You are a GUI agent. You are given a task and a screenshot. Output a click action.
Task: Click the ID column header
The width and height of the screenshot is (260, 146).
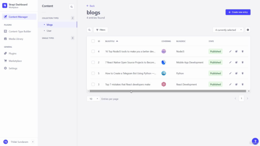pyautogui.click(x=99, y=41)
